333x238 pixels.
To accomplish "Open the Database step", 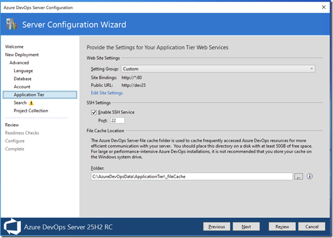I will pyautogui.click(x=22, y=78).
